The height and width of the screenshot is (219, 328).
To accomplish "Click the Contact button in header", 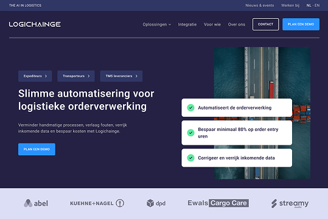I will click(x=265, y=24).
